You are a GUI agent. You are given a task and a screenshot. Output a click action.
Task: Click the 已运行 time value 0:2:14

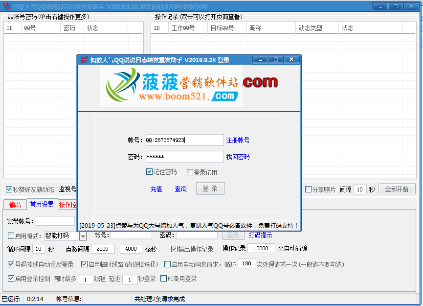coord(35,299)
